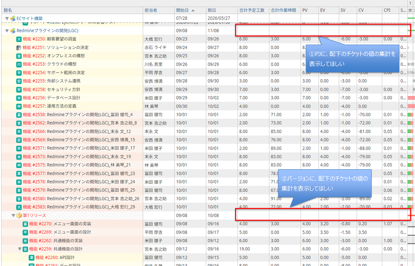Click the Redmineプラグインの開発(LGC) project icon
Screen dimensions: 415x266
pos(13,31)
